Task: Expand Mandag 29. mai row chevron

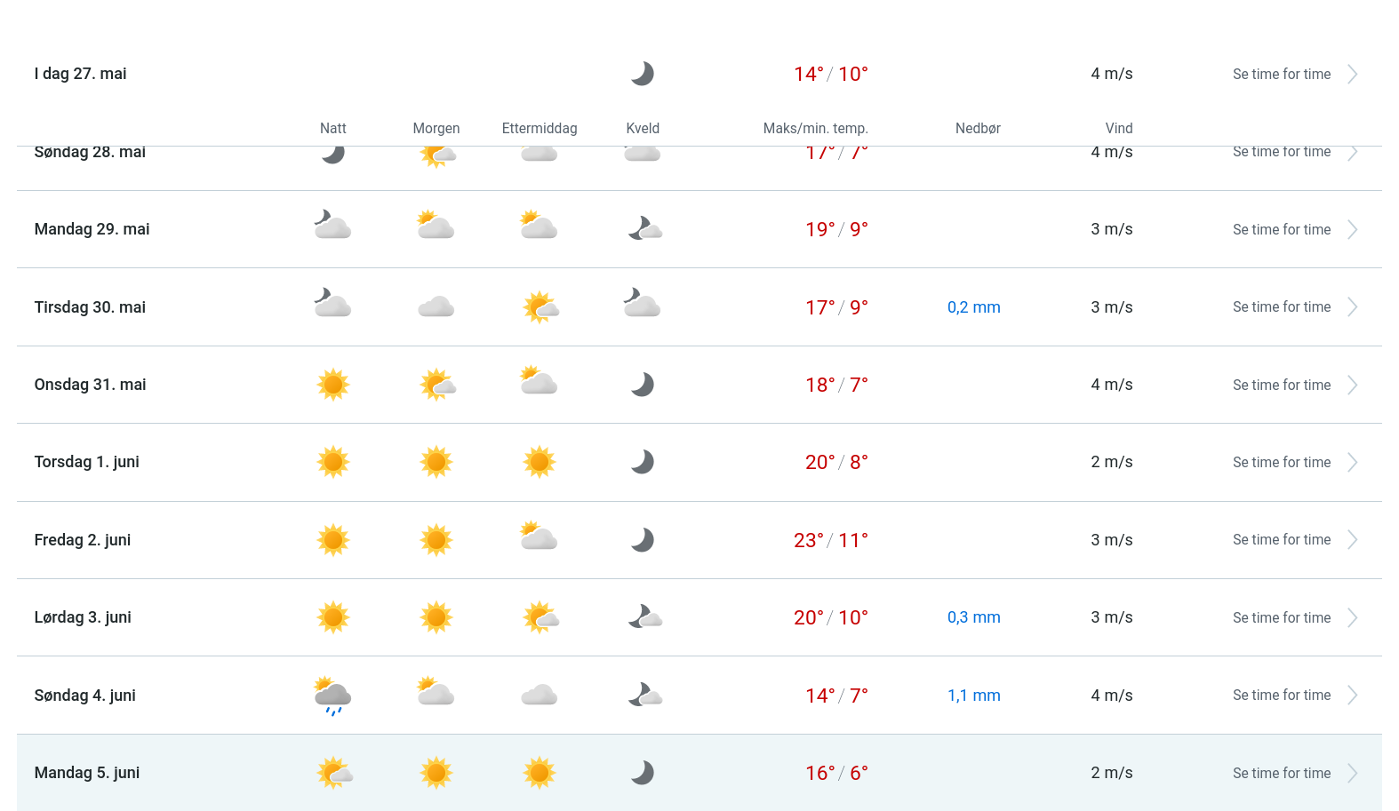Action: [1352, 230]
